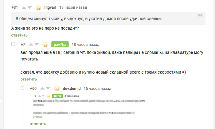Open Ingvarl's user profile

point(50,7)
